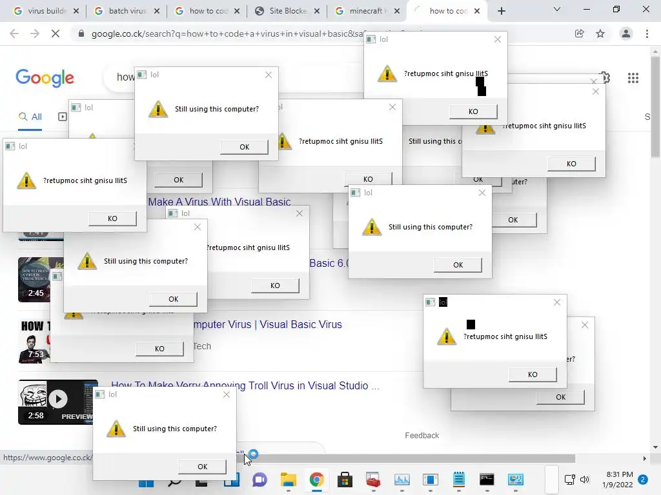This screenshot has width=661, height=495.
Task: Click the share page icon in address bar
Action: coord(580,34)
